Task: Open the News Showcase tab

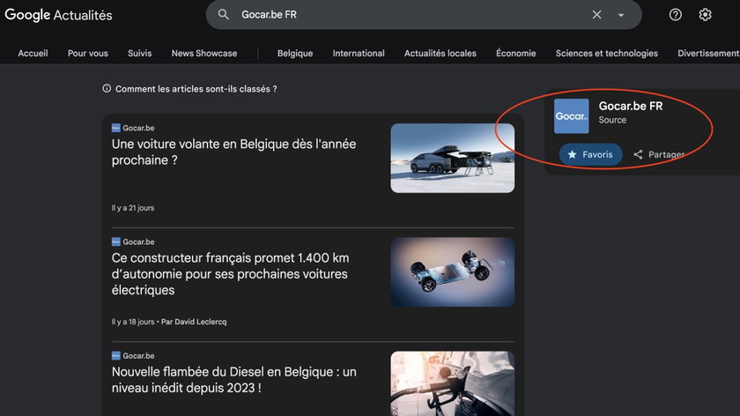Action: point(204,54)
